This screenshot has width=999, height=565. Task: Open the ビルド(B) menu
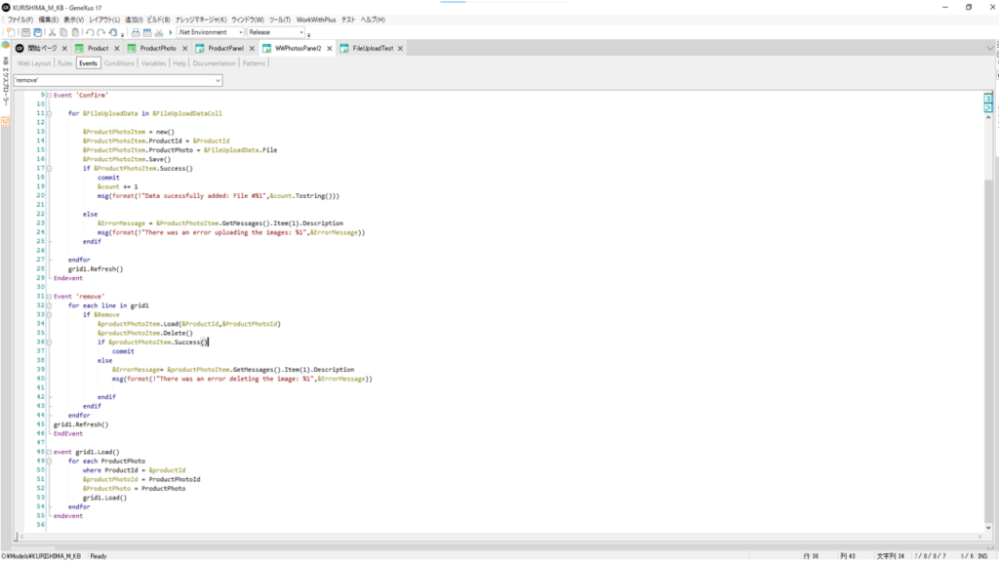(x=159, y=20)
